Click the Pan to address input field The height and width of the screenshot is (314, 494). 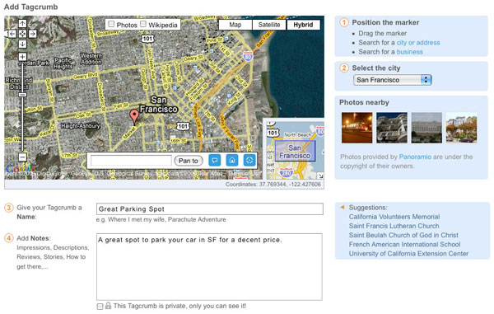131,161
